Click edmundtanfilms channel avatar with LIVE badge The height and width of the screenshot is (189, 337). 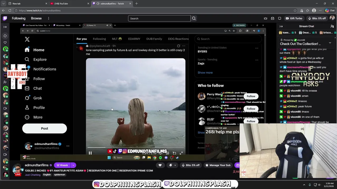tap(18, 169)
